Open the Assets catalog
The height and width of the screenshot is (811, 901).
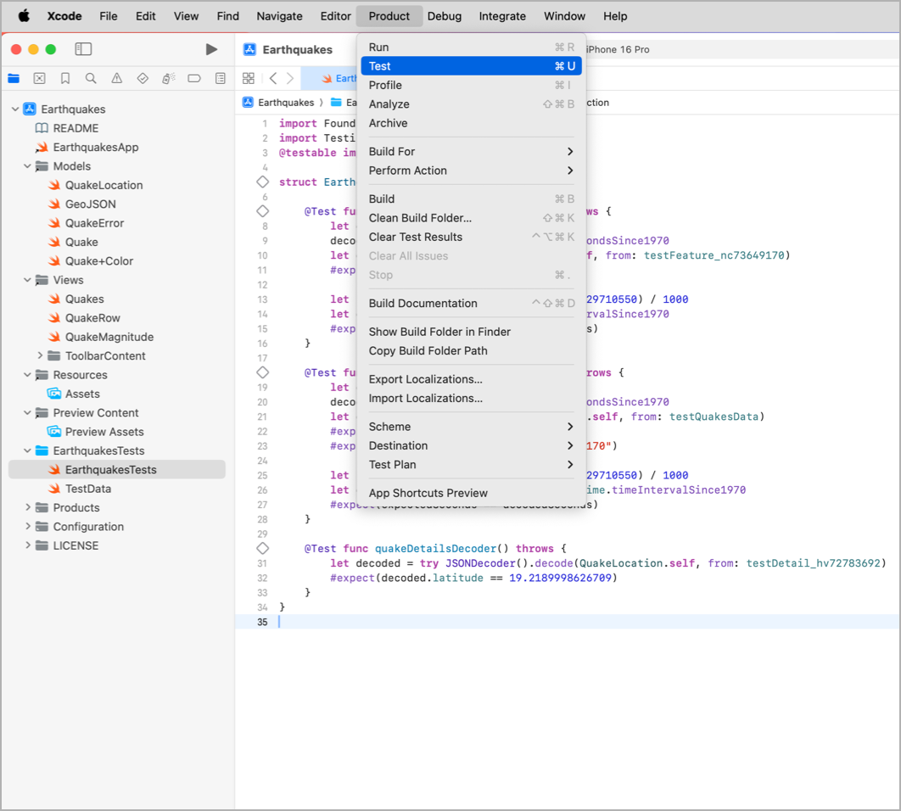point(82,394)
